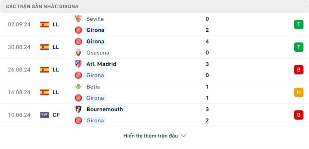The image size is (309, 149).
Task: Click the world flag icon beside CF
Action: point(44,115)
